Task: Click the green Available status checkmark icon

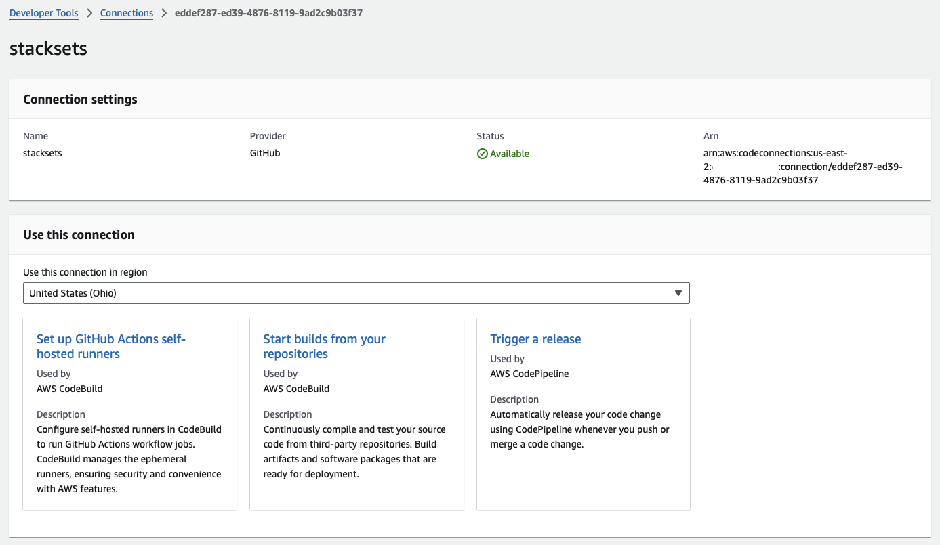Action: pyautogui.click(x=483, y=154)
